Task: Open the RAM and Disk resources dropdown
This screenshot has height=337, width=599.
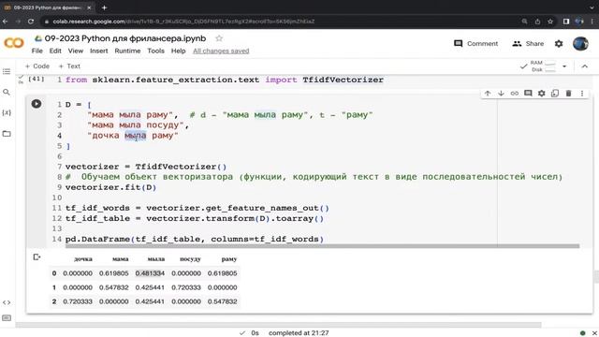Action: [564, 66]
